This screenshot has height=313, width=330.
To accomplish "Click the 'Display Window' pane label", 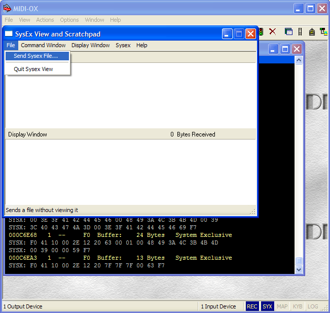I will (x=27, y=134).
